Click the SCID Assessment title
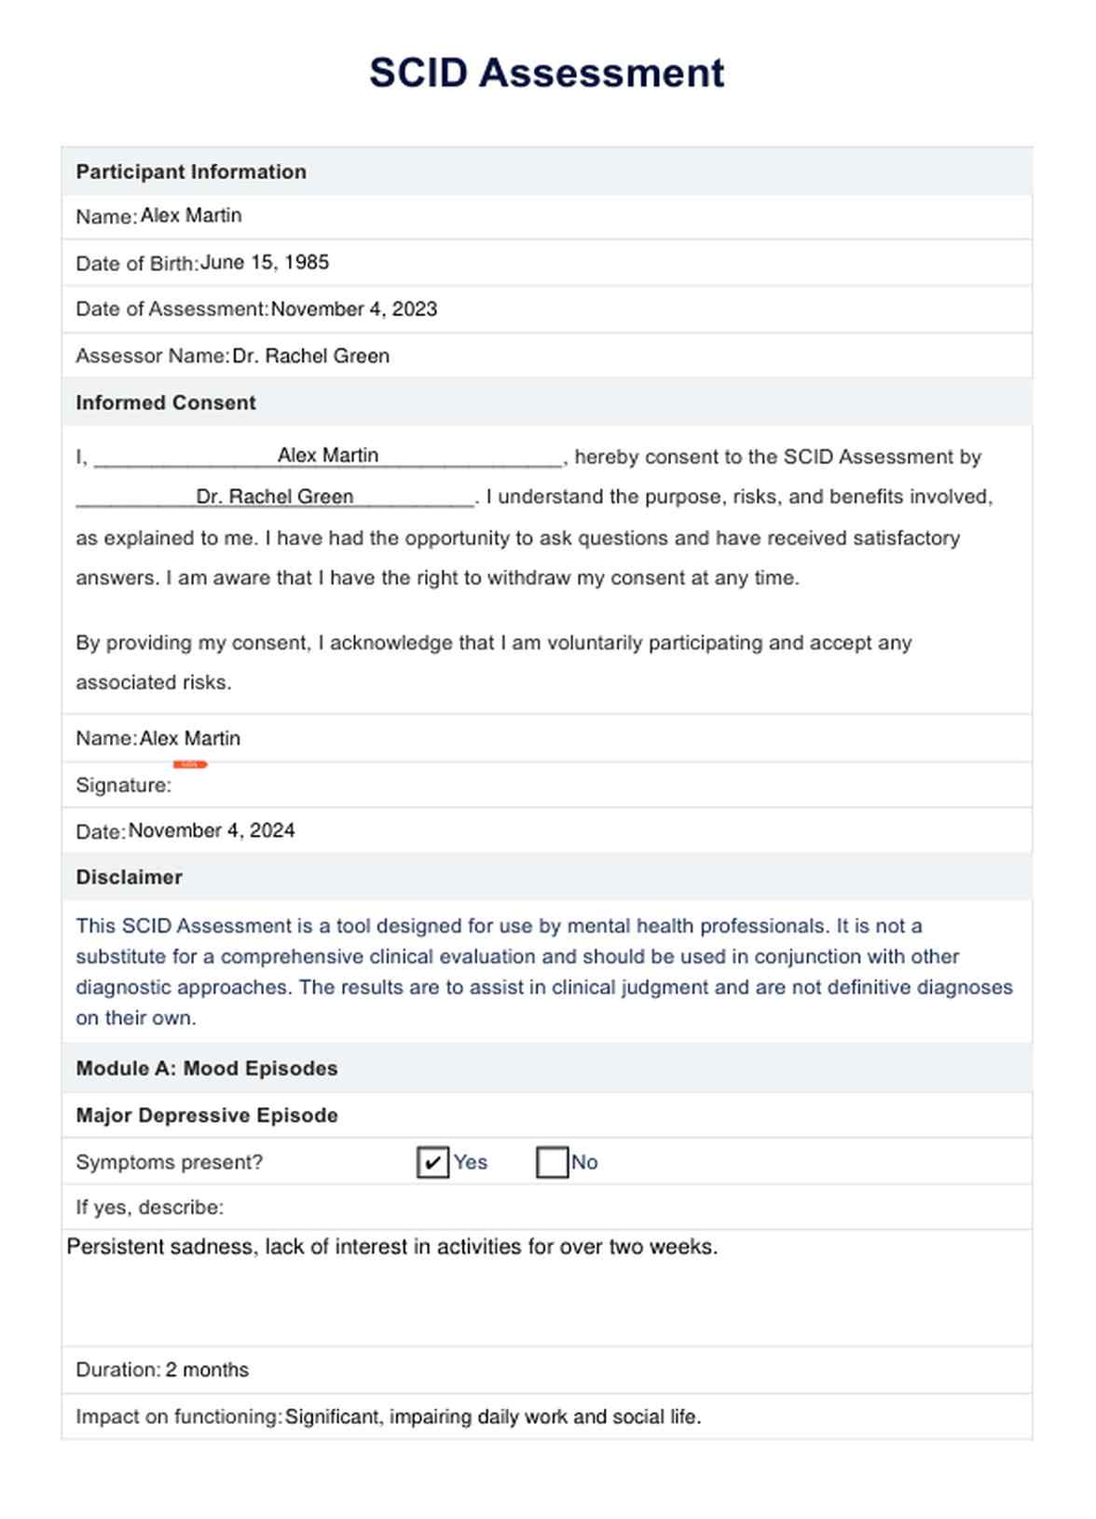 (547, 73)
